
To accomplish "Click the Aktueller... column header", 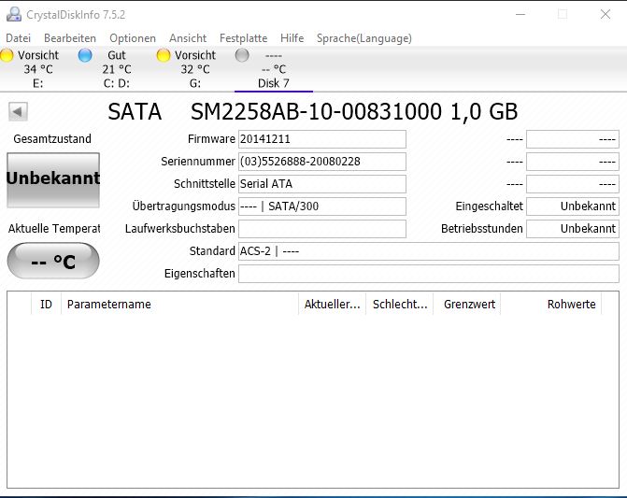I will 332,305.
